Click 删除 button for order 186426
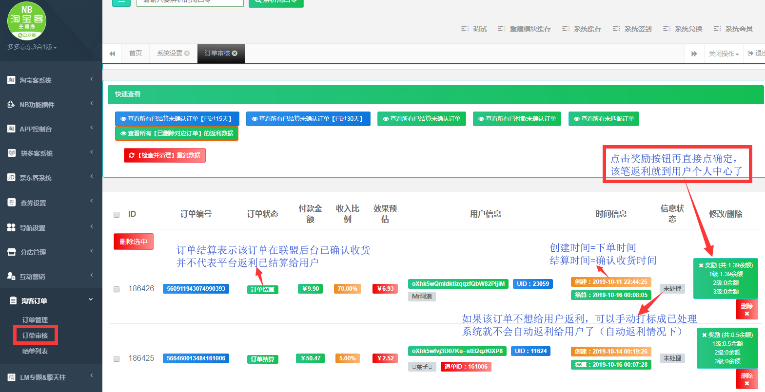 click(747, 310)
